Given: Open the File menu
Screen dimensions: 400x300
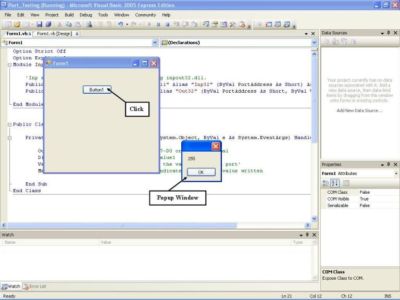Looking at the screenshot, I should (8, 15).
